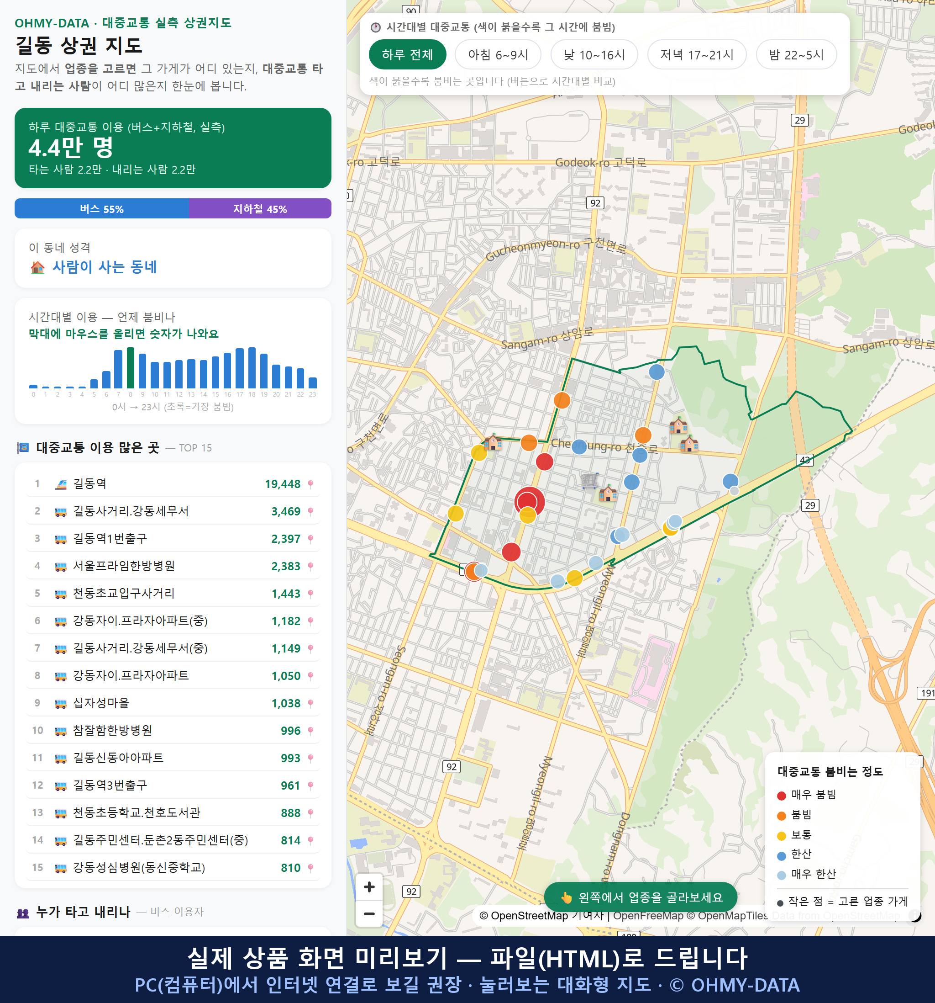Select the 하루 전체 time filter
Image resolution: width=935 pixels, height=1003 pixels.
coord(407,54)
